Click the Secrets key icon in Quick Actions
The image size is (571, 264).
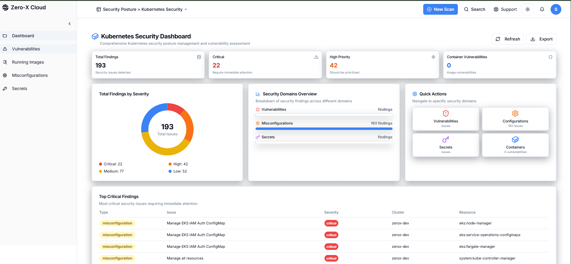click(445, 139)
